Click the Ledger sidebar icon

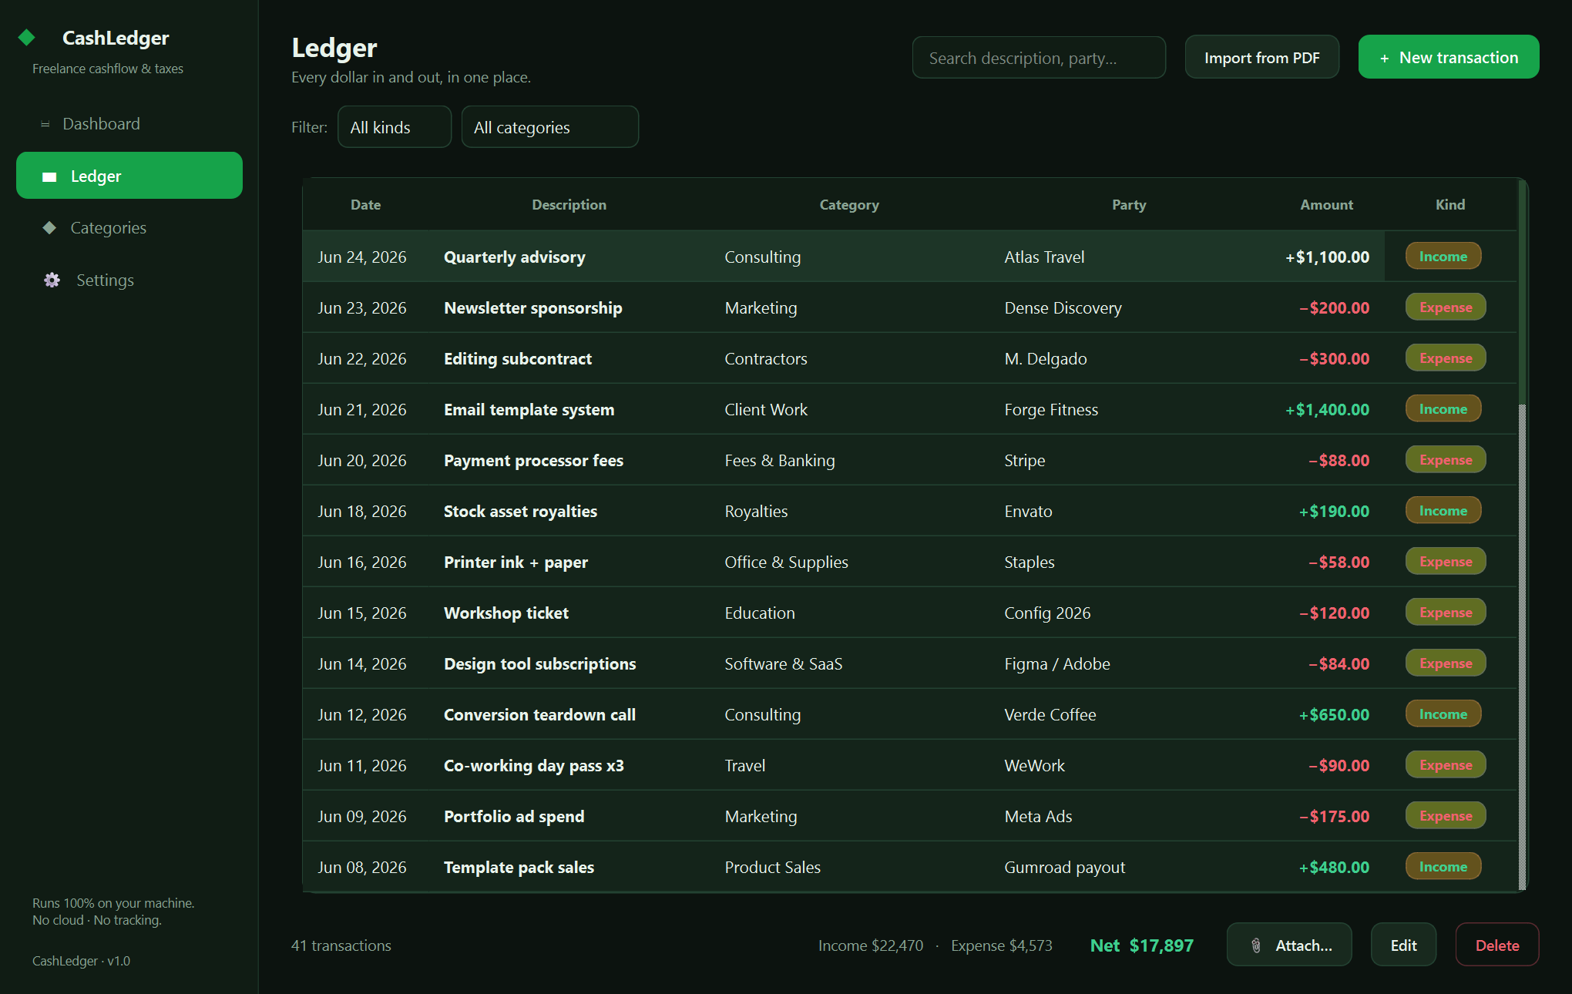click(x=49, y=176)
